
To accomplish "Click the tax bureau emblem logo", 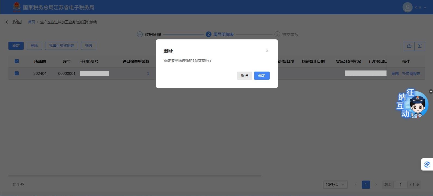I will (x=17, y=7).
